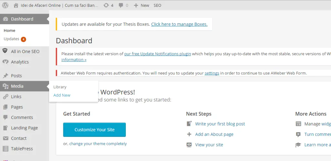Open the Pages menu

tap(25, 107)
